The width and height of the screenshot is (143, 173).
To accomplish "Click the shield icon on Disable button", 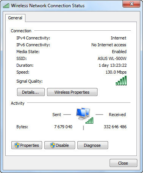I will [53, 145].
